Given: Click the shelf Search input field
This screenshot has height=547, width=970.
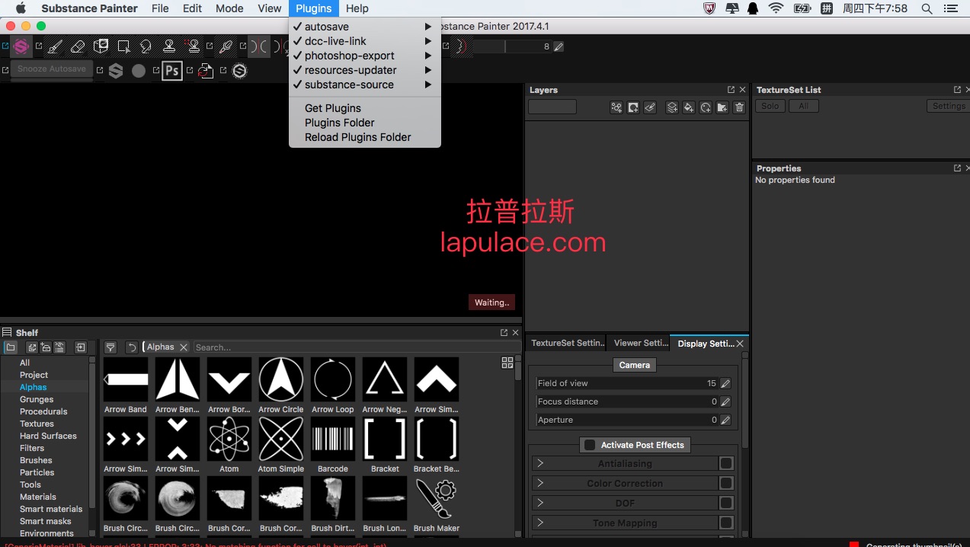Looking at the screenshot, I should coord(357,347).
